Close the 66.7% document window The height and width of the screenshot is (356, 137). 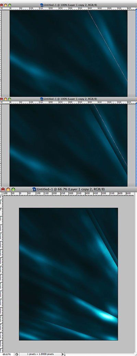click(3, 189)
